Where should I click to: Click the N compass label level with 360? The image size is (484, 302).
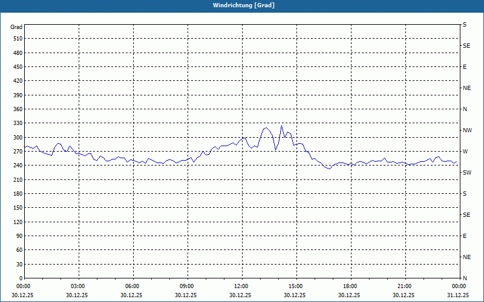[465, 109]
